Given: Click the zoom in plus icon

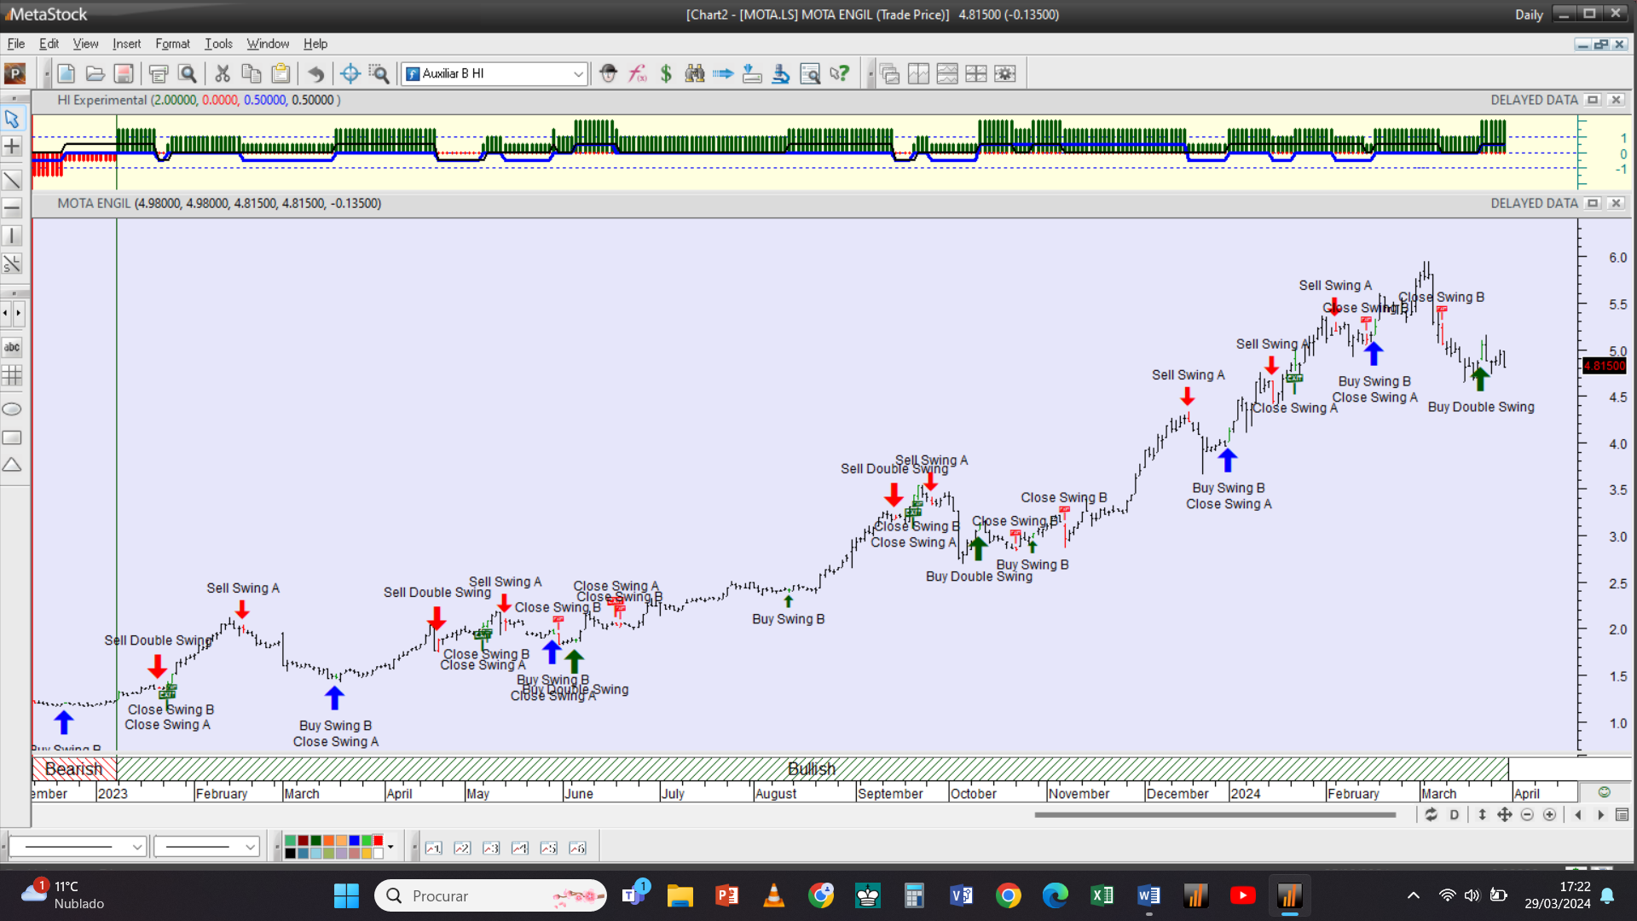Looking at the screenshot, I should pos(1549,815).
